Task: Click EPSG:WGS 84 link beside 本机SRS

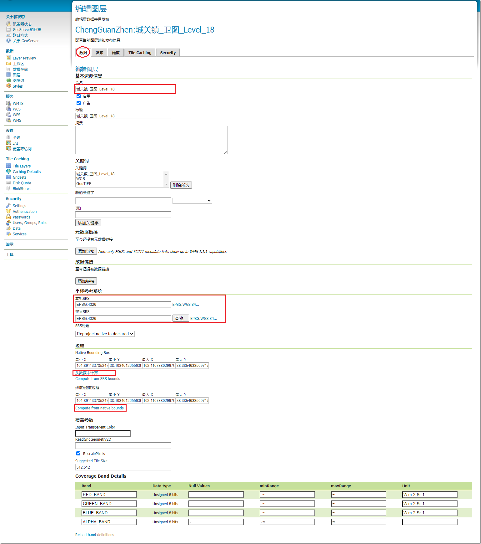Action: tap(186, 305)
